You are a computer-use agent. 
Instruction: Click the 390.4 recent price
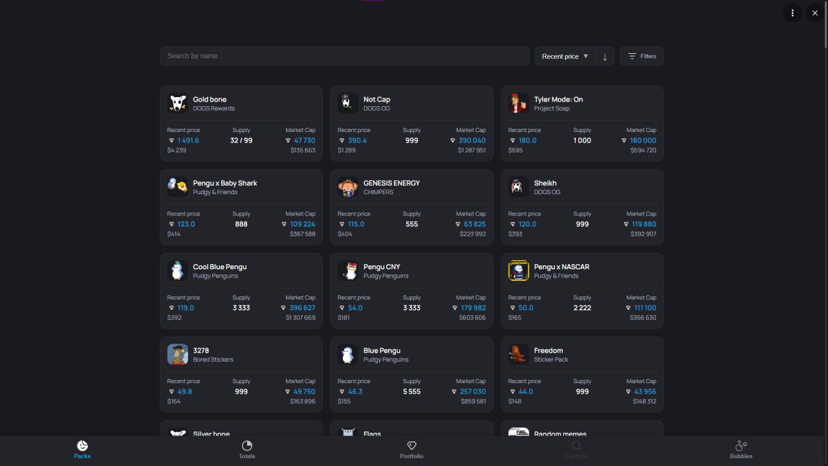pyautogui.click(x=358, y=140)
